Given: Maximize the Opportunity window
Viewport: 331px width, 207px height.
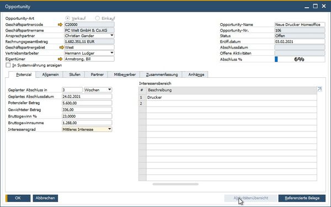Looking at the screenshot, I should pyautogui.click(x=315, y=6).
